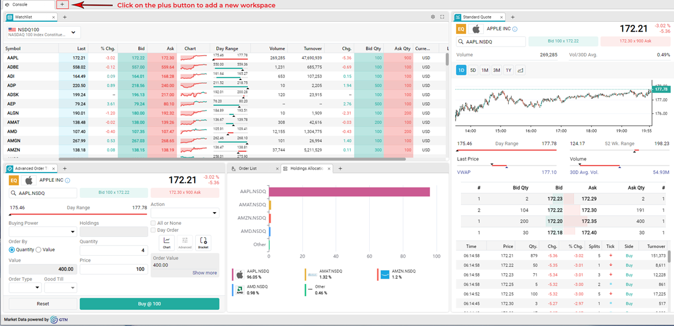Click the info icon next to APPLE INC in Standard Quote
The height and width of the screenshot is (326, 674).
point(515,29)
